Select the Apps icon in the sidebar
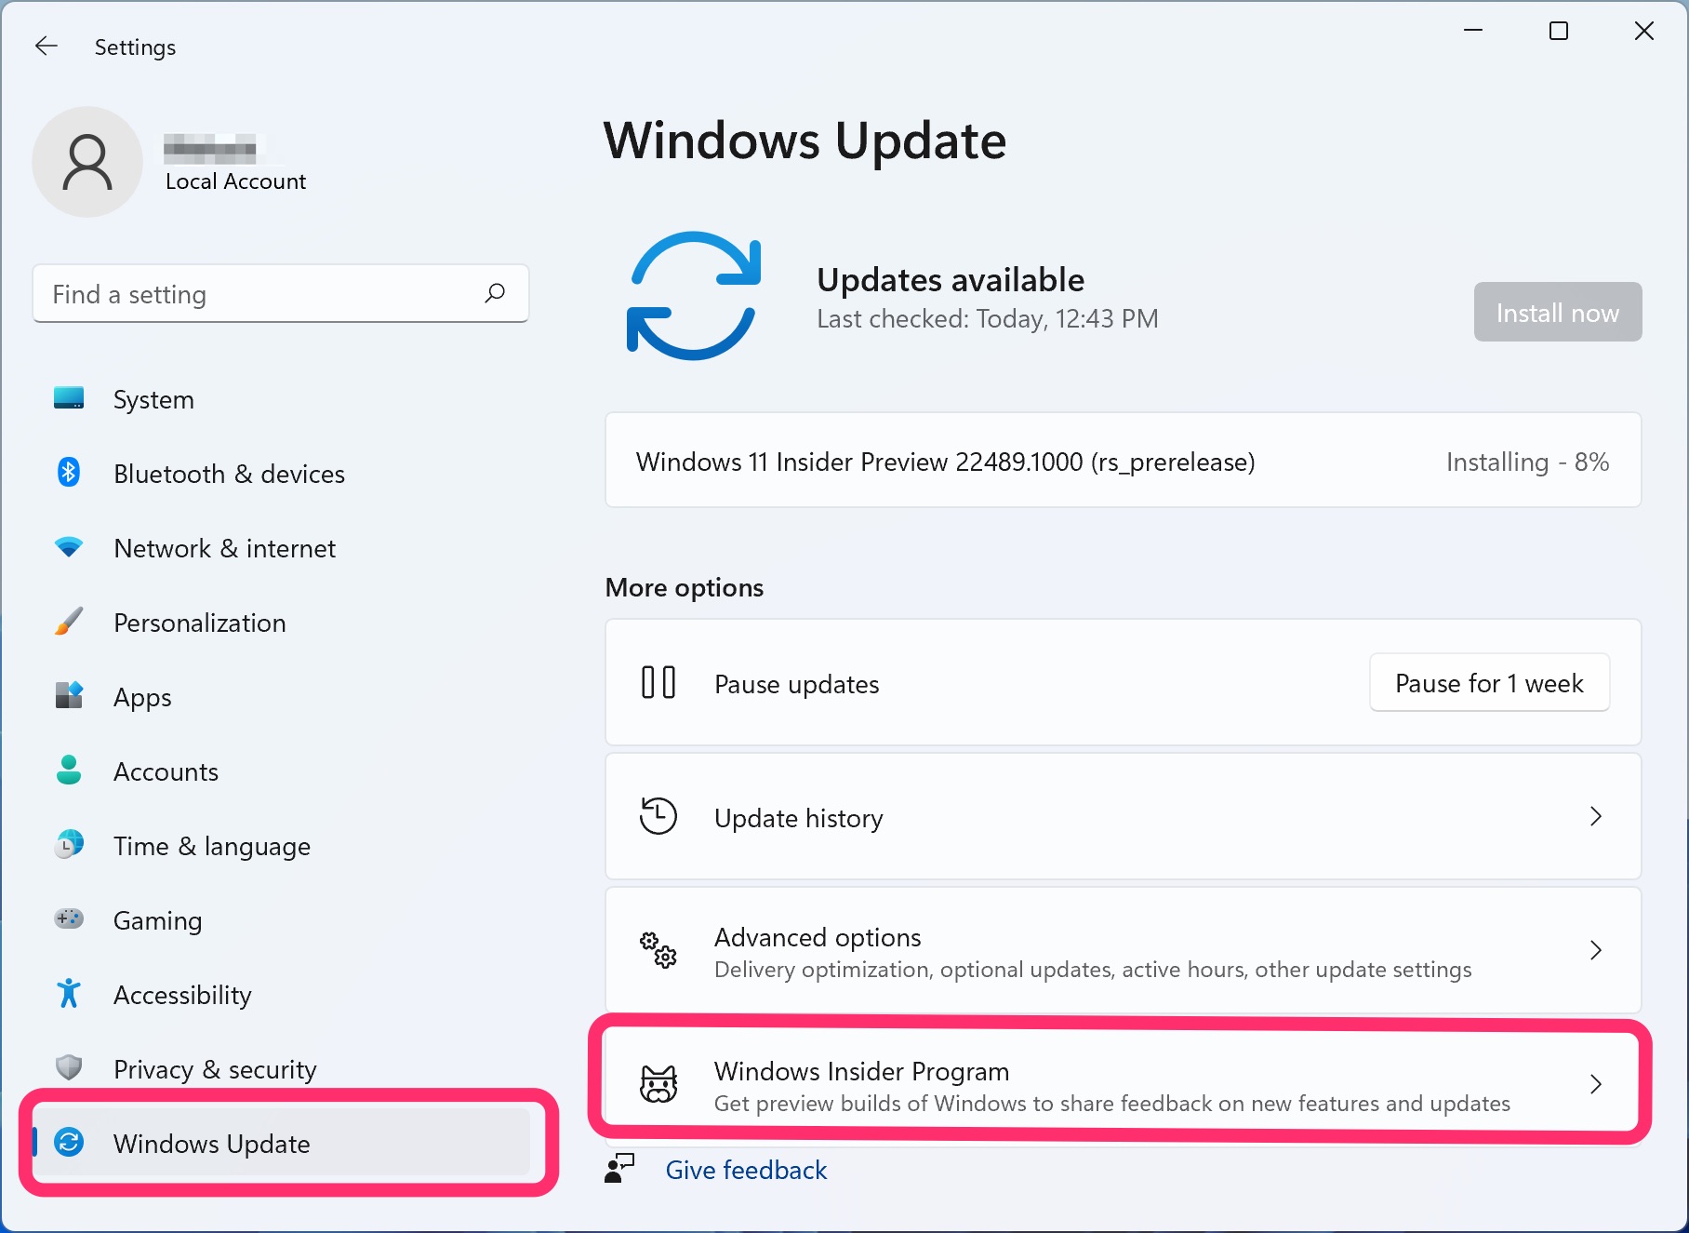Viewport: 1689px width, 1233px height. [68, 696]
